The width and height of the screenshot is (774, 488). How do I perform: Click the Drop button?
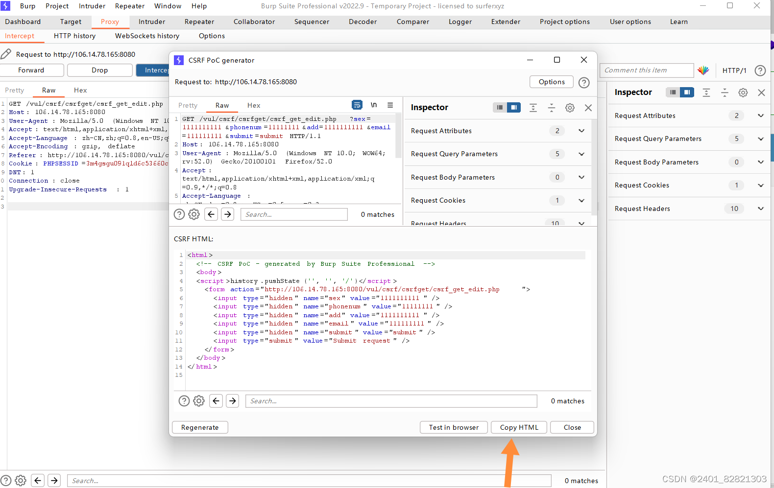[100, 70]
